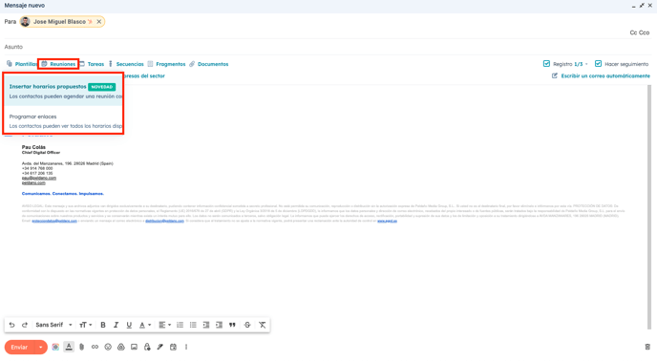The image size is (657, 361).
Task: Open the text alignment dropdown
Action: click(x=164, y=325)
